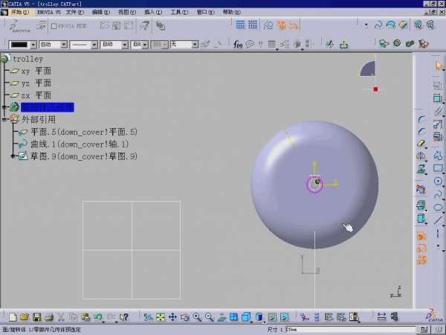446x335 pixels.
Task: Toggle the ENOVIA BRDR checkbox
Action: 54,25
